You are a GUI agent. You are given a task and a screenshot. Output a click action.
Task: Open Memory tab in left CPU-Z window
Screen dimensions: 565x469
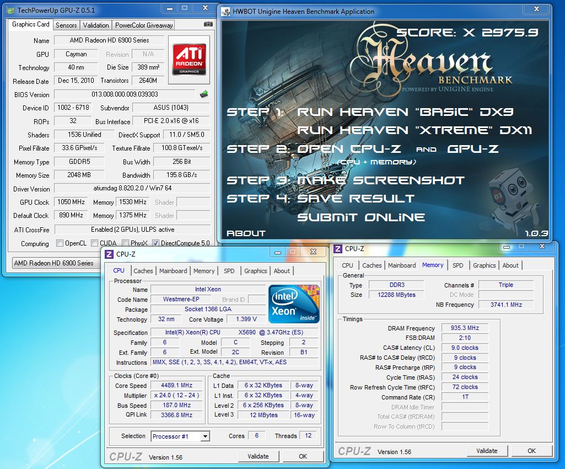(204, 271)
